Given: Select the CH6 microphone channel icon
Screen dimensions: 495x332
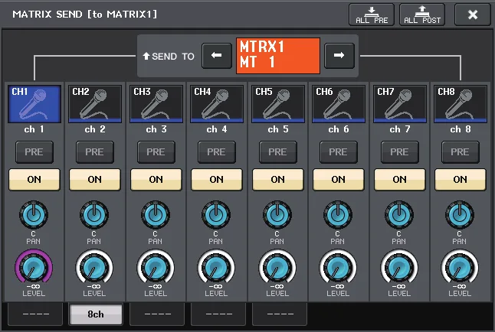Looking at the screenshot, I should [x=339, y=104].
